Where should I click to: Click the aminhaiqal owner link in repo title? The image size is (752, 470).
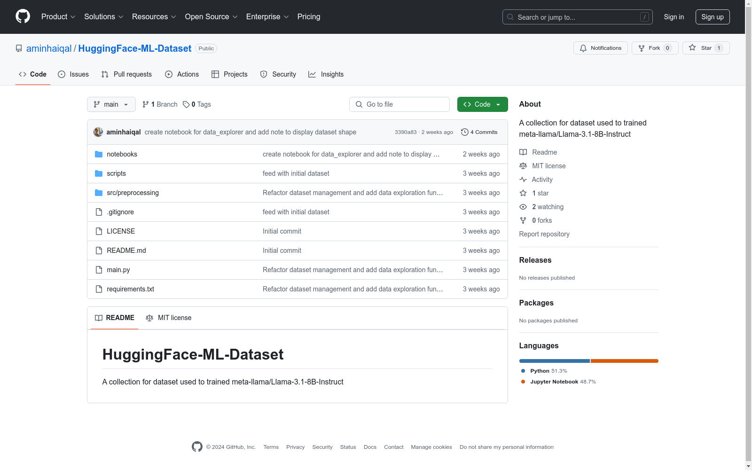click(49, 48)
